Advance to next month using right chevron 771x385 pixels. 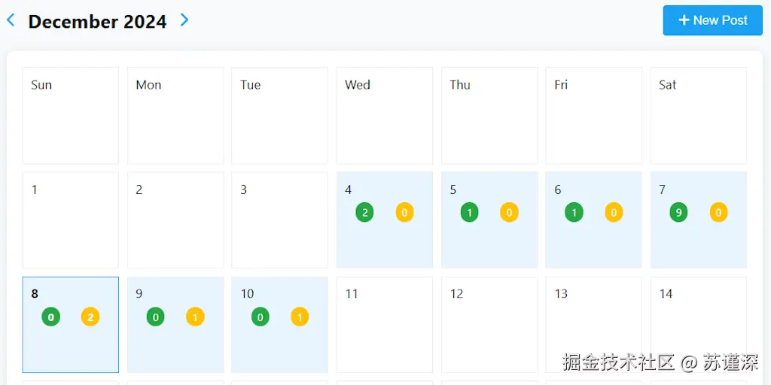click(x=184, y=20)
